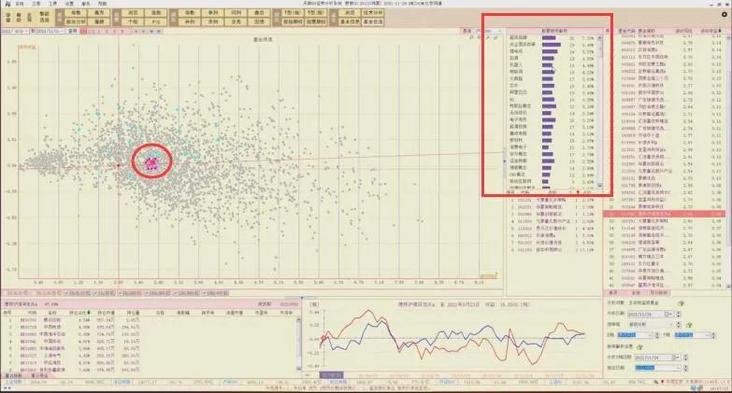732x393 pixels.
Task: Open the 工具 menu
Action: [x=52, y=3]
